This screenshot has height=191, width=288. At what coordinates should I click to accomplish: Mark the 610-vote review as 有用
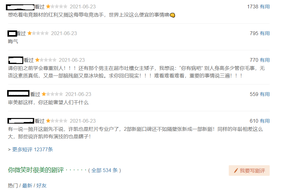tap(265, 121)
